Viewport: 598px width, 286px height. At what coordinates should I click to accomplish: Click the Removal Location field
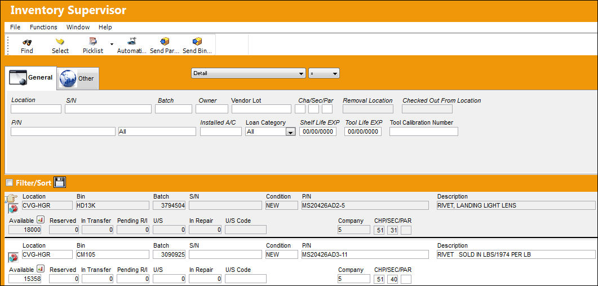point(368,109)
